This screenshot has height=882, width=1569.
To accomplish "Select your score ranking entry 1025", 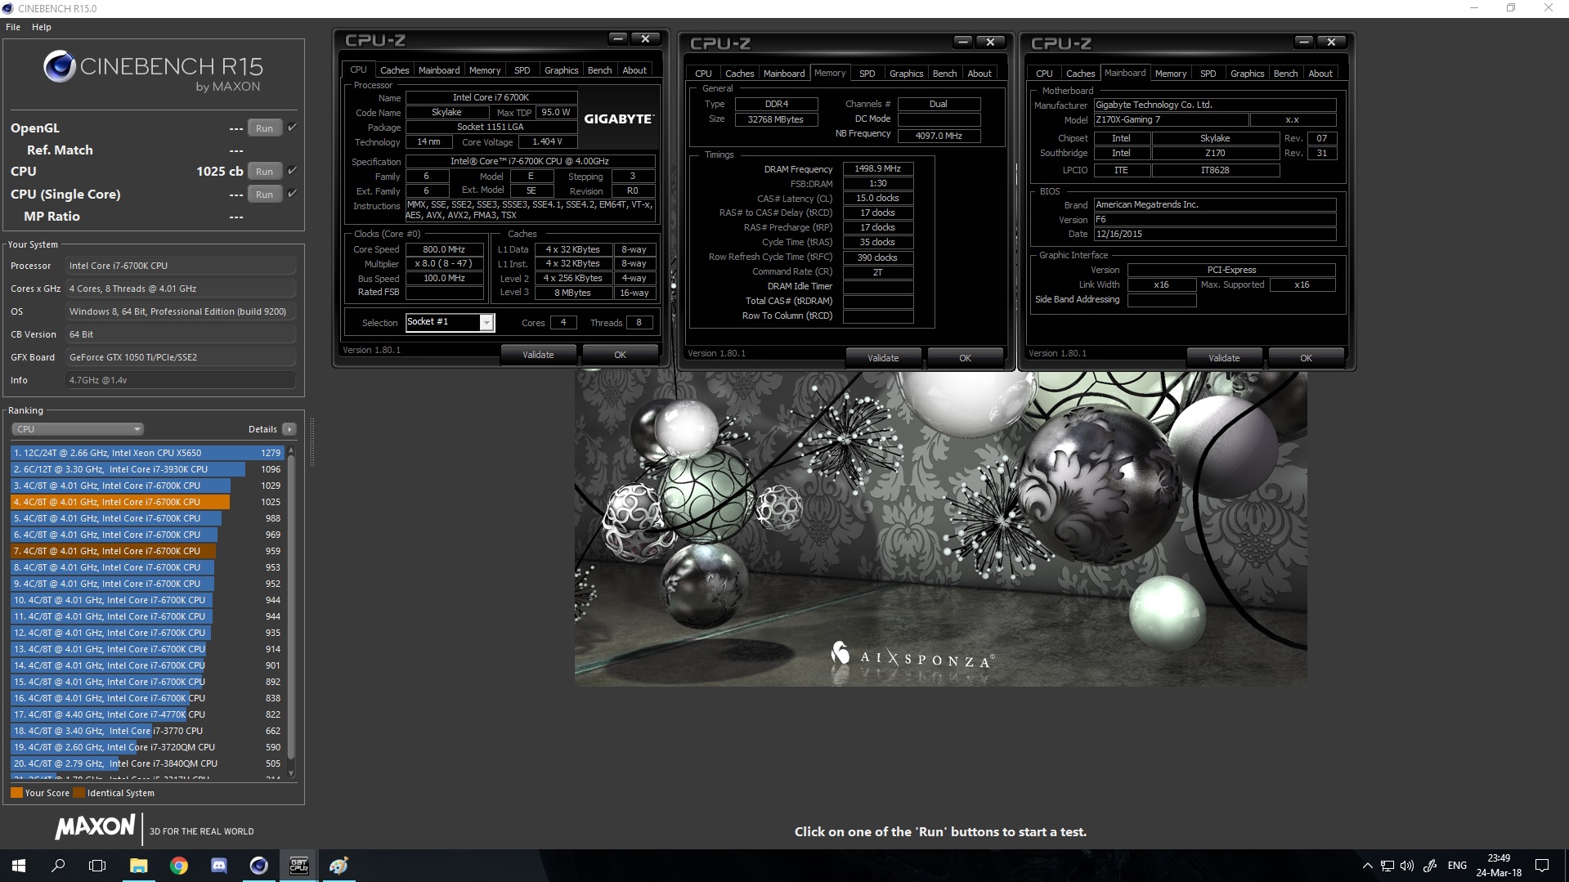I will (x=147, y=502).
